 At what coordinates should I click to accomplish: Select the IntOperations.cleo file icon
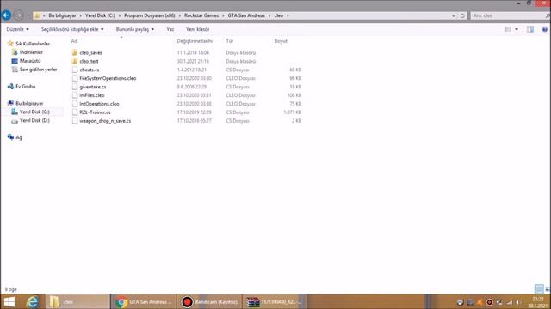(75, 104)
